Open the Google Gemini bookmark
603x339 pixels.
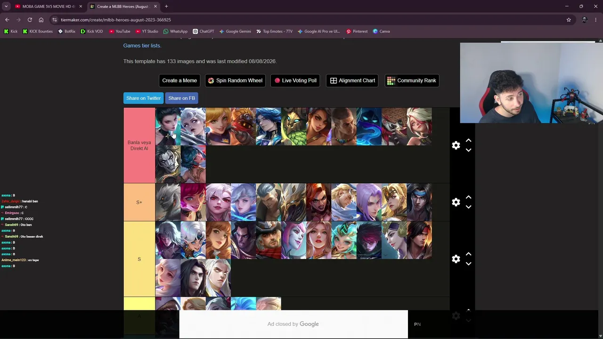pos(235,32)
